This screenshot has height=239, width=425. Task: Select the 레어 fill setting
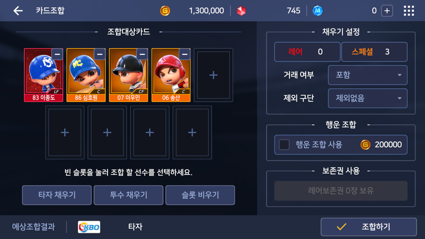pos(307,52)
